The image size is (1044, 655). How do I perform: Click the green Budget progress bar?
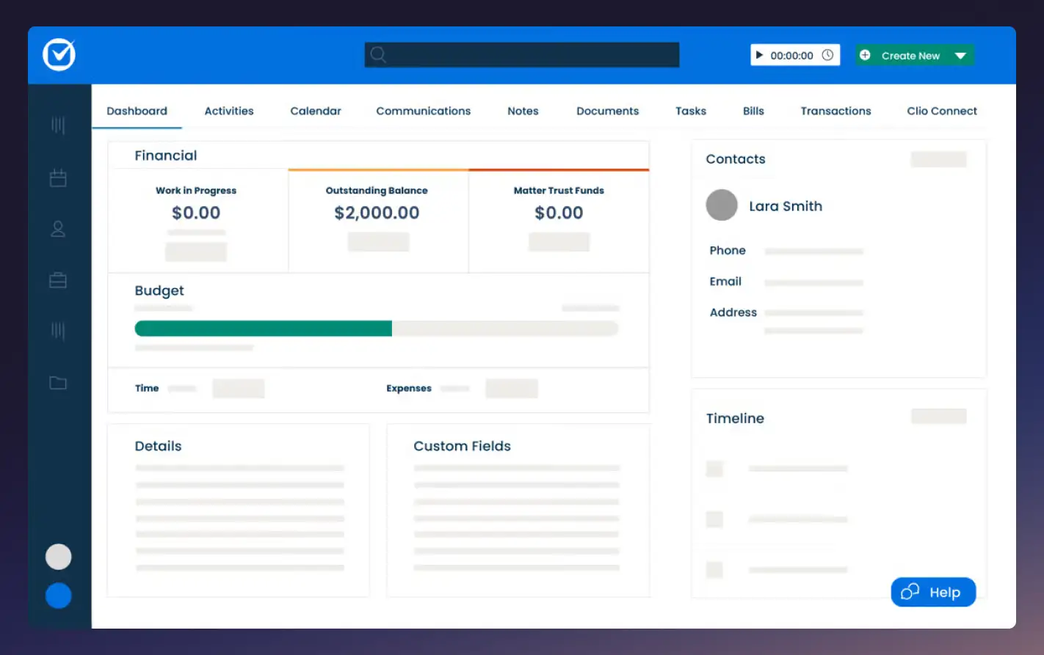coord(263,328)
